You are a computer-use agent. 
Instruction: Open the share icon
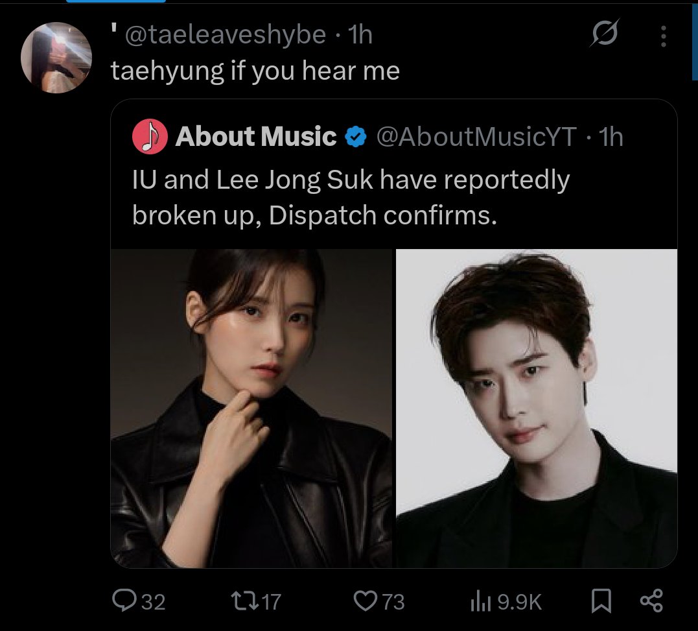[652, 601]
